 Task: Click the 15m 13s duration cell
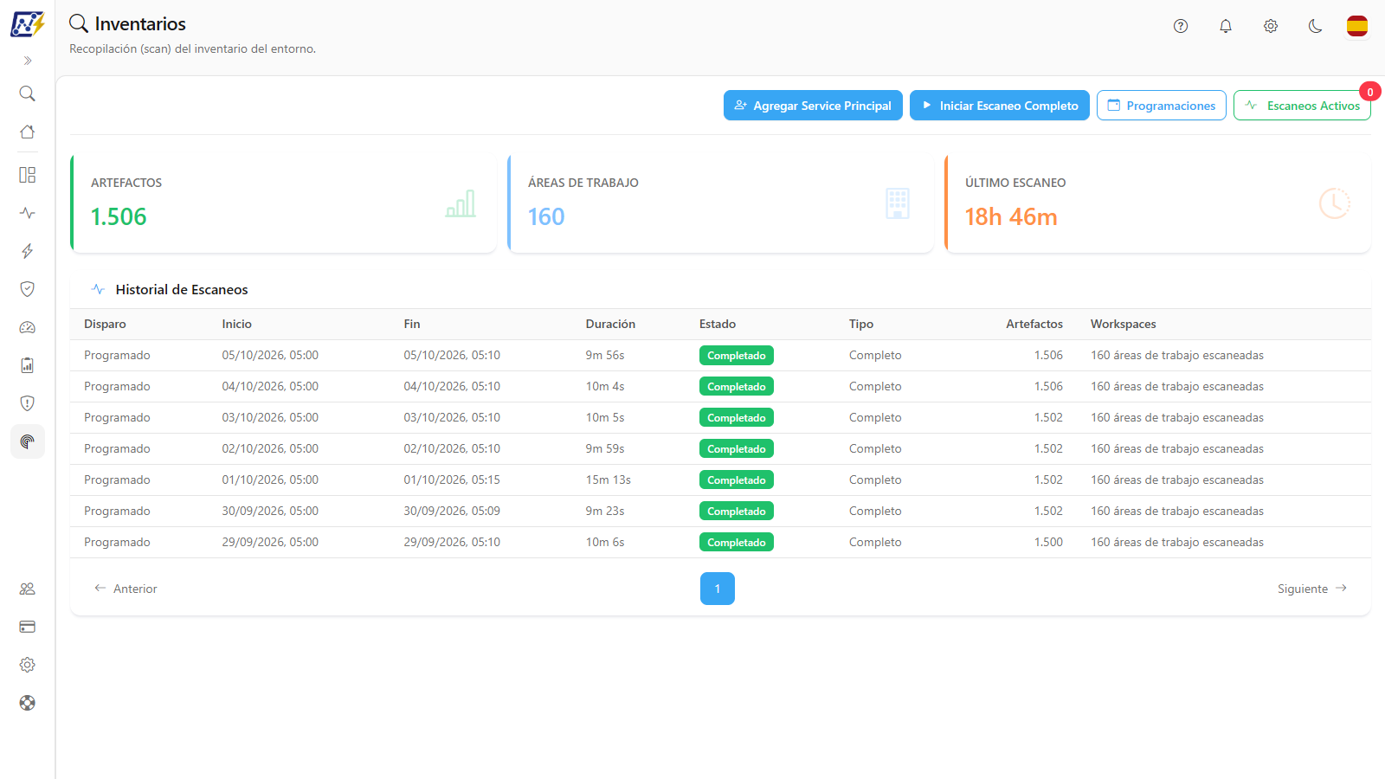pyautogui.click(x=608, y=480)
